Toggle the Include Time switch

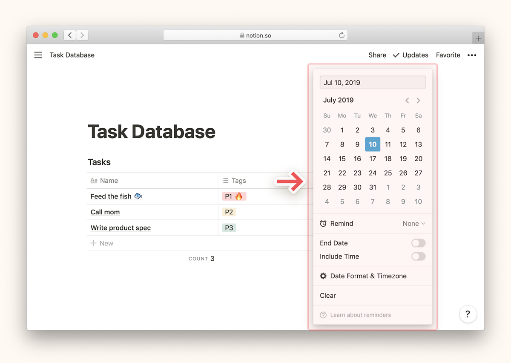(418, 256)
